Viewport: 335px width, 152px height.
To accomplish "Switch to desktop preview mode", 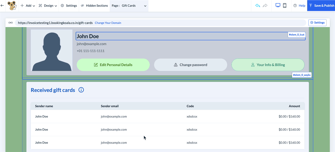I will tap(278, 5).
